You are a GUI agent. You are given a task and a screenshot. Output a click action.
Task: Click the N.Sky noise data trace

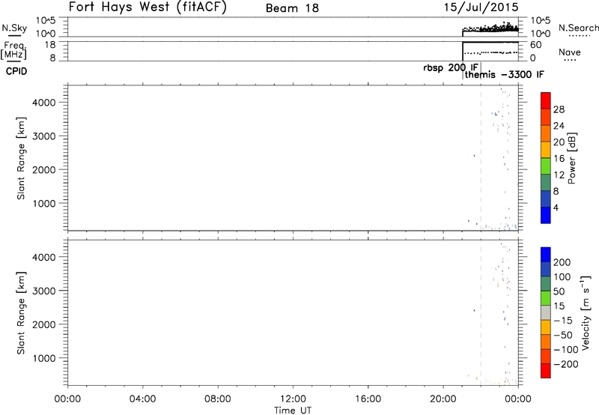(490, 28)
